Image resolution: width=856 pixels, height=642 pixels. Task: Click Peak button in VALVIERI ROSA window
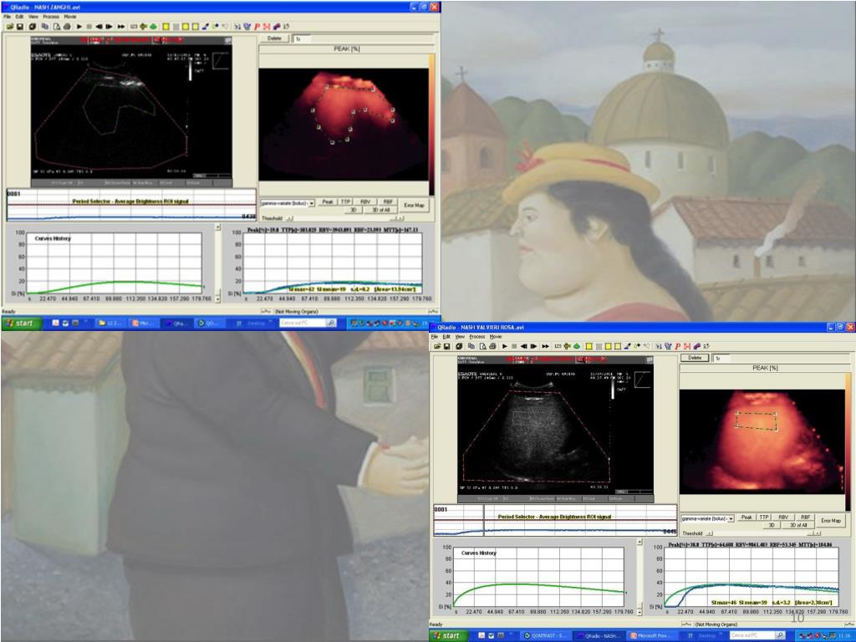(746, 517)
